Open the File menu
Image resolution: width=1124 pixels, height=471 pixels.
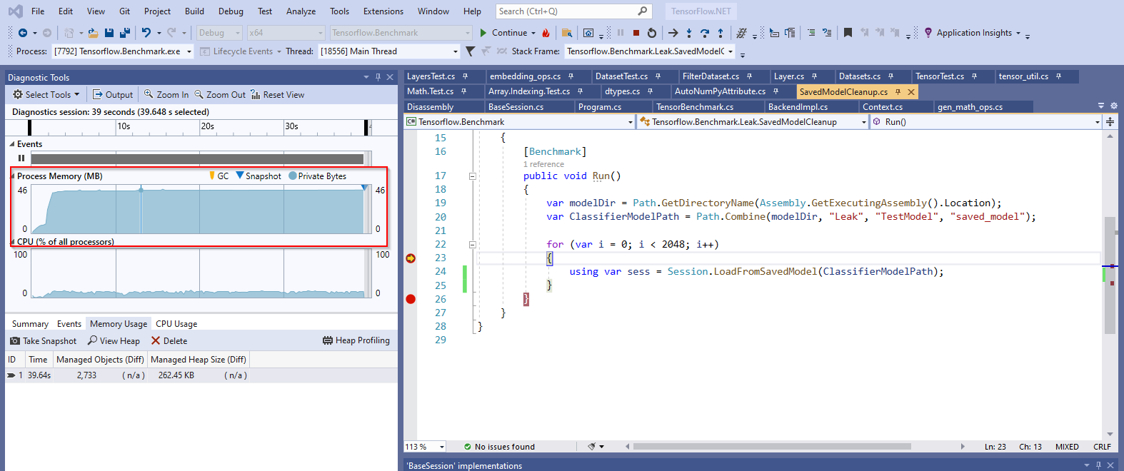pyautogui.click(x=38, y=11)
